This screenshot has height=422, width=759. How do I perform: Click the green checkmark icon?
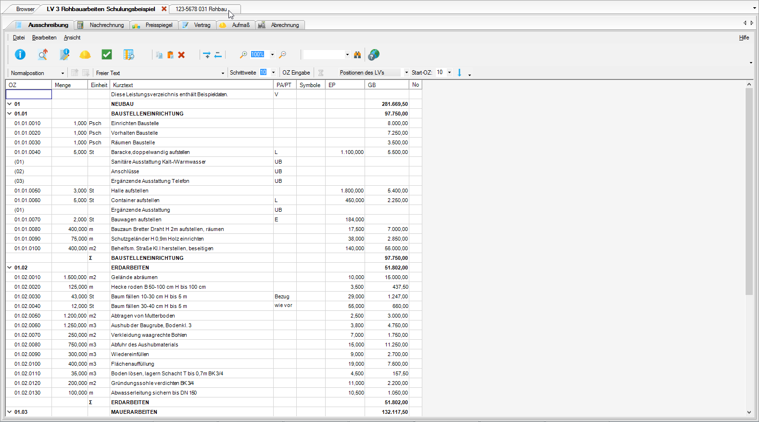pos(107,55)
